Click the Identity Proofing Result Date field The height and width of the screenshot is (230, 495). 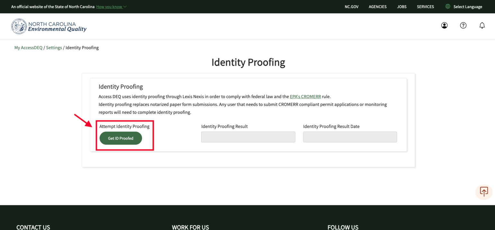350,137
